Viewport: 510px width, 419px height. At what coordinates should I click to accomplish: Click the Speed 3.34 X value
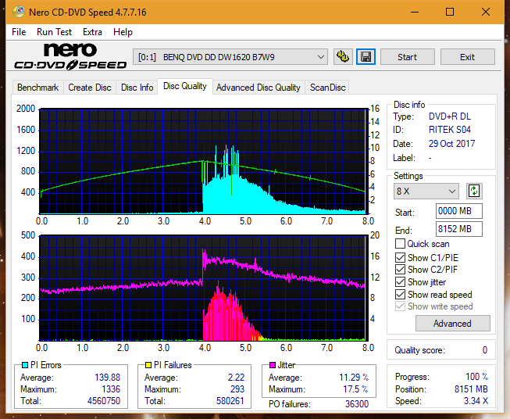pyautogui.click(x=476, y=401)
